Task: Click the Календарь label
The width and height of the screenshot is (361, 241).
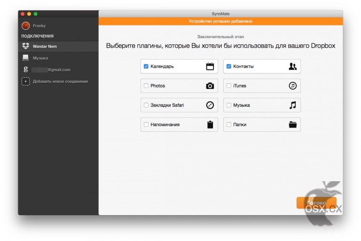Action: click(162, 66)
